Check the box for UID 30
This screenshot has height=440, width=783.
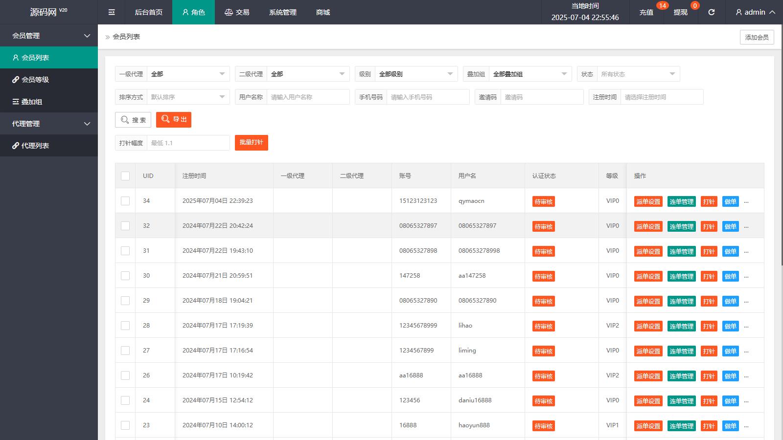[x=125, y=276]
